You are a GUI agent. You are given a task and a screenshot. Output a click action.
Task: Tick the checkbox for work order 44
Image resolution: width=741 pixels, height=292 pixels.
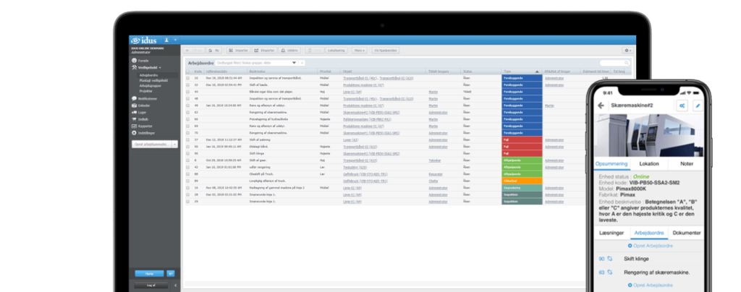point(187,92)
